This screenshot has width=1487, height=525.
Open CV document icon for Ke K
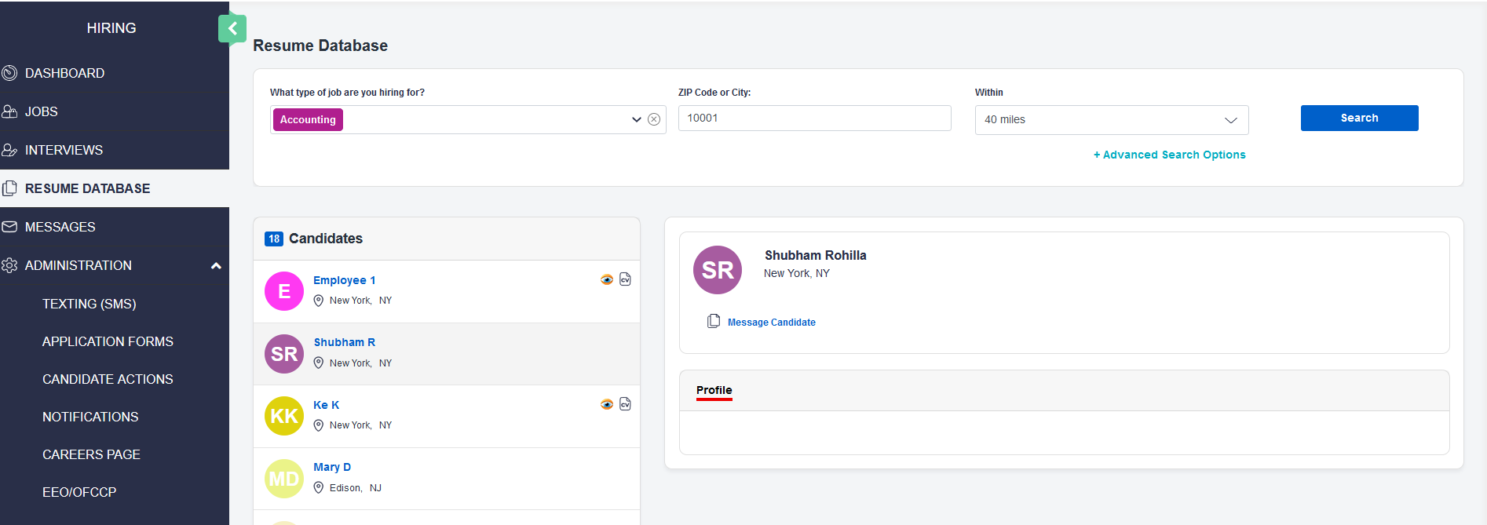pyautogui.click(x=625, y=404)
